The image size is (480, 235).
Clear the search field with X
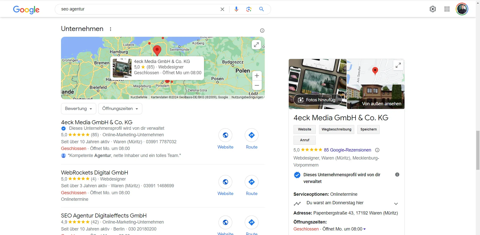pos(222,9)
